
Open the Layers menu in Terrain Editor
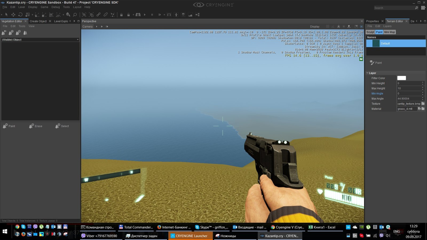click(387, 26)
